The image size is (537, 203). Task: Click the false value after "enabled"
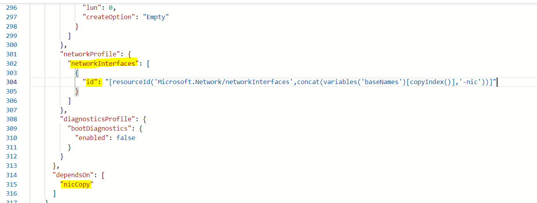(126, 138)
